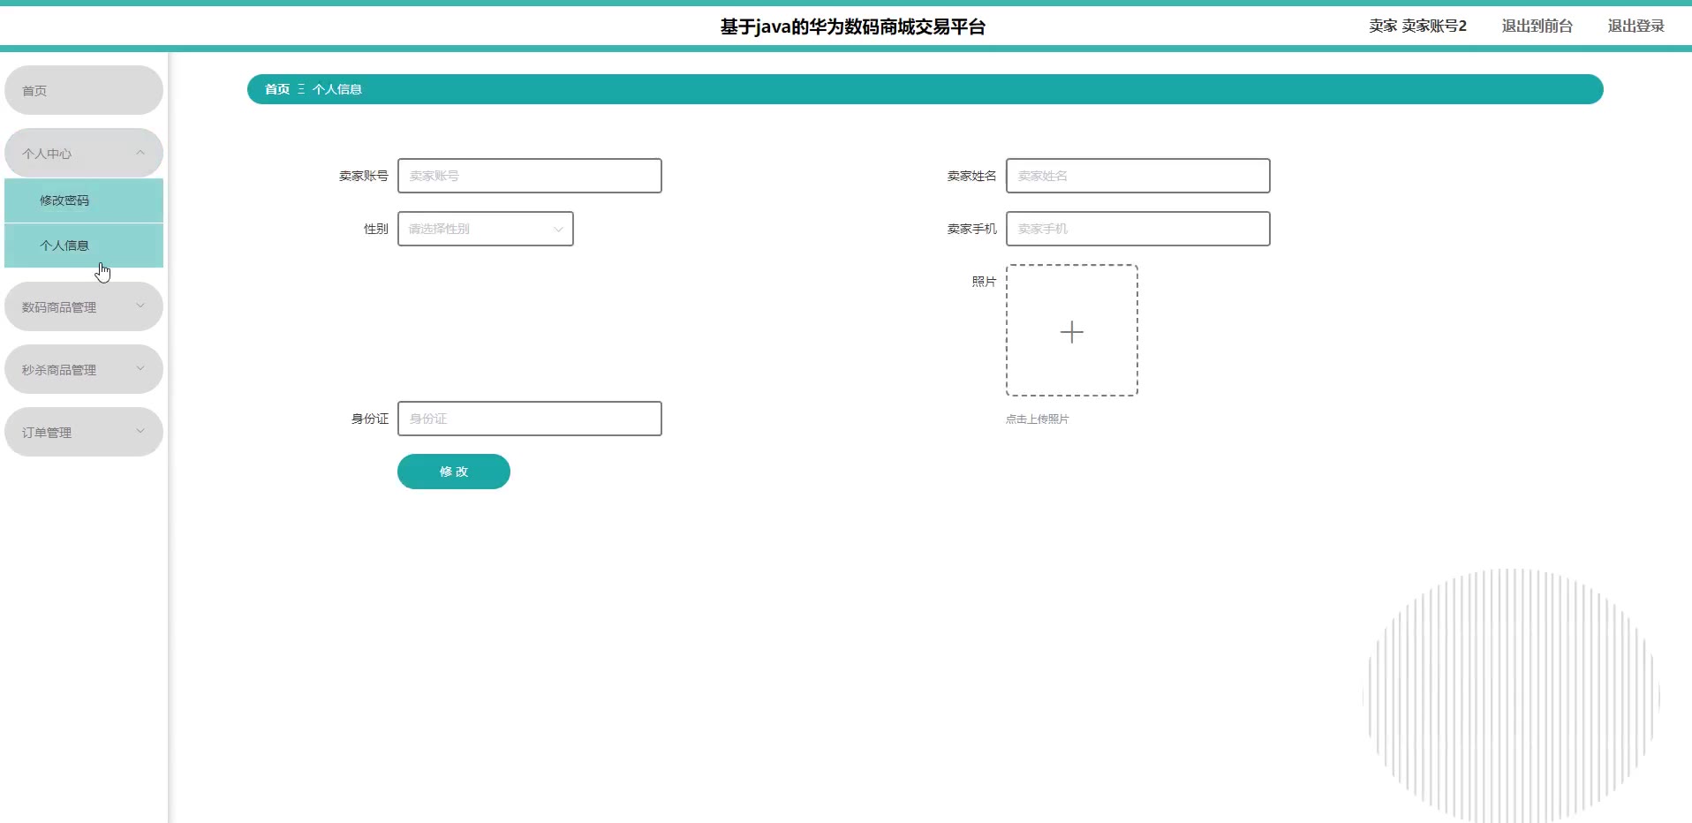Click the 个人信息 breadcrumb text

pyautogui.click(x=337, y=89)
